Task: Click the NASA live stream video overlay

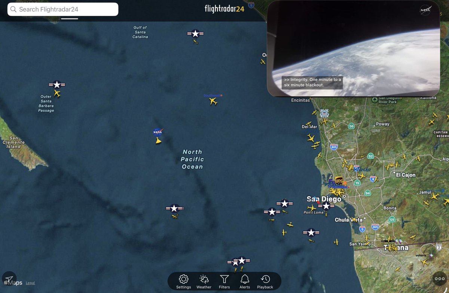Action: pyautogui.click(x=355, y=48)
